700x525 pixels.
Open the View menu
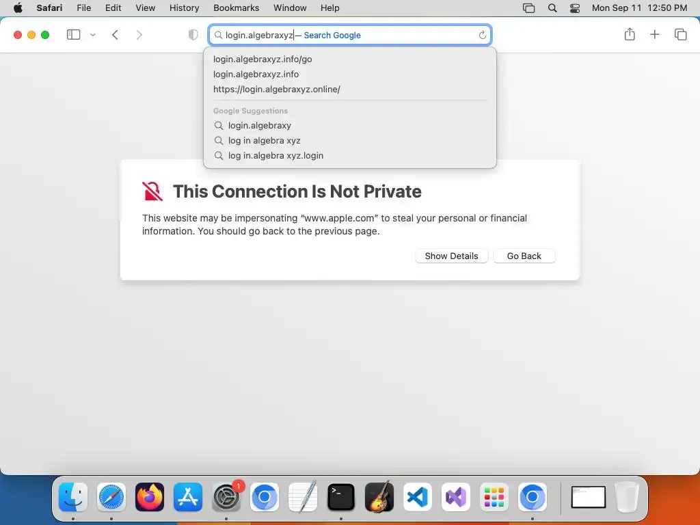(x=146, y=8)
